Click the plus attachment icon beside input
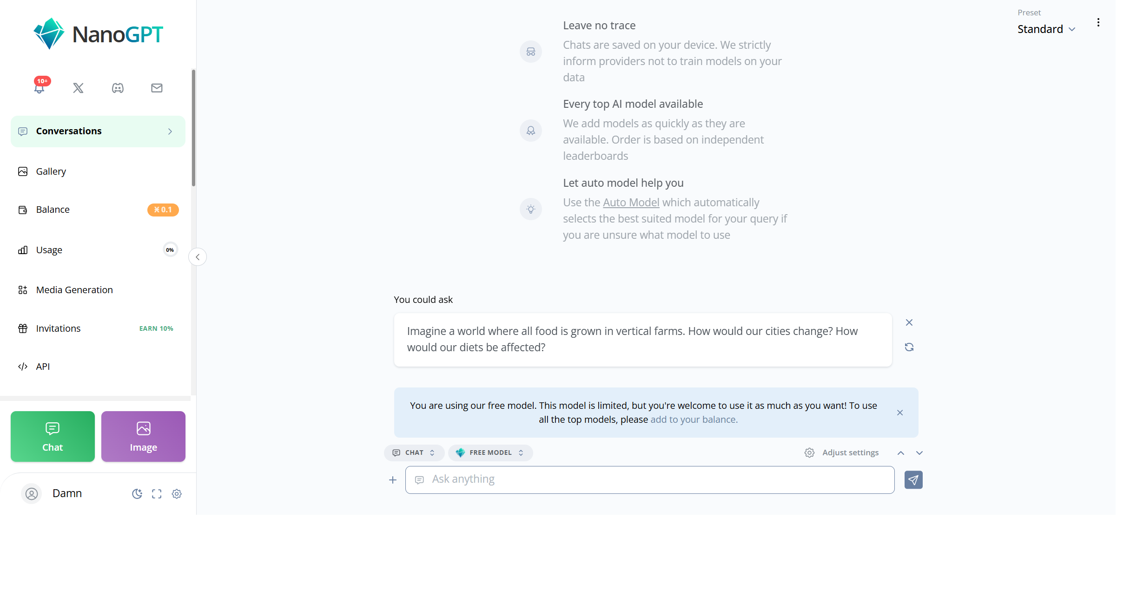 pyautogui.click(x=393, y=480)
